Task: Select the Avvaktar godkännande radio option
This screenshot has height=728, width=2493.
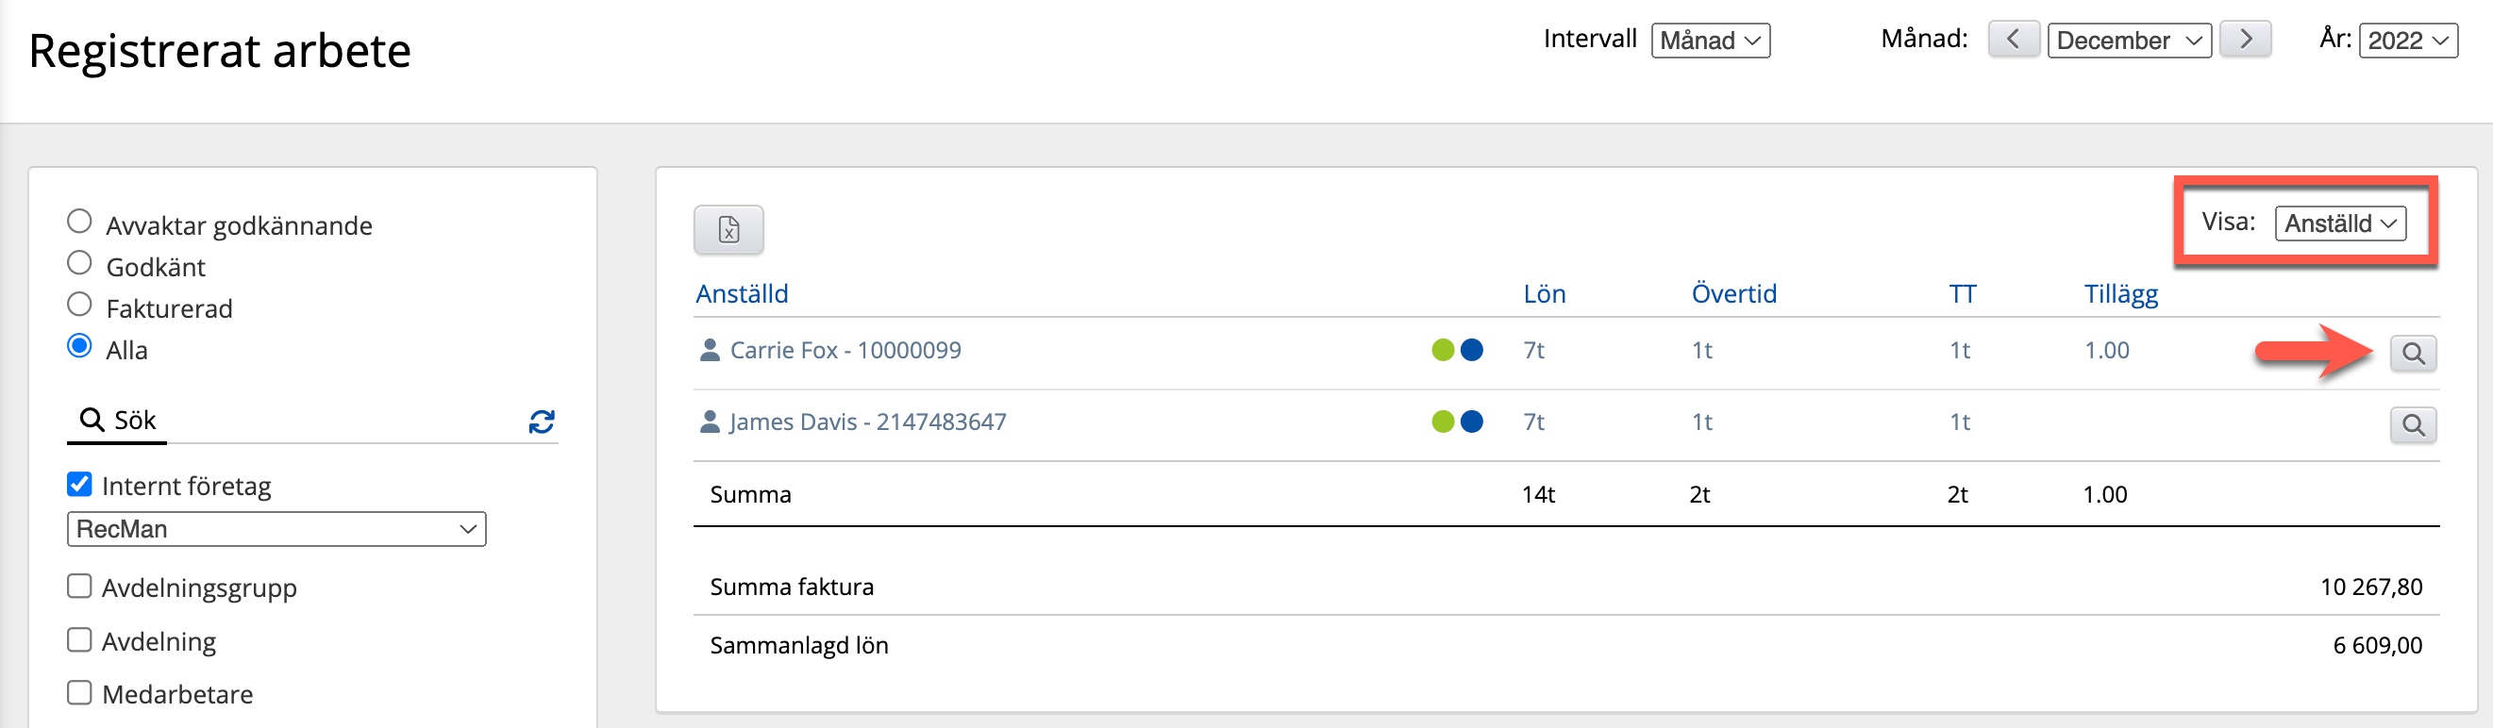Action: click(x=79, y=223)
